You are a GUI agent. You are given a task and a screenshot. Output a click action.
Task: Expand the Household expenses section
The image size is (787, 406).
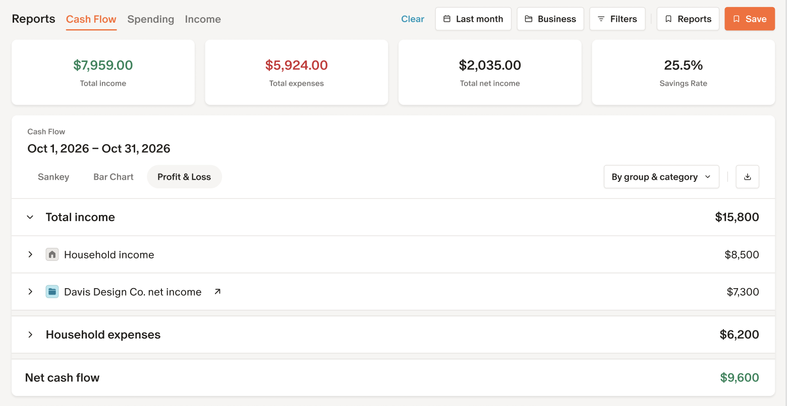pos(30,334)
